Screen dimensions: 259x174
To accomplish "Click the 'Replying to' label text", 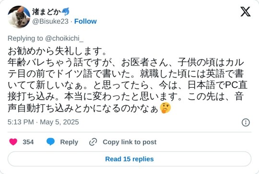I will (x=25, y=38).
